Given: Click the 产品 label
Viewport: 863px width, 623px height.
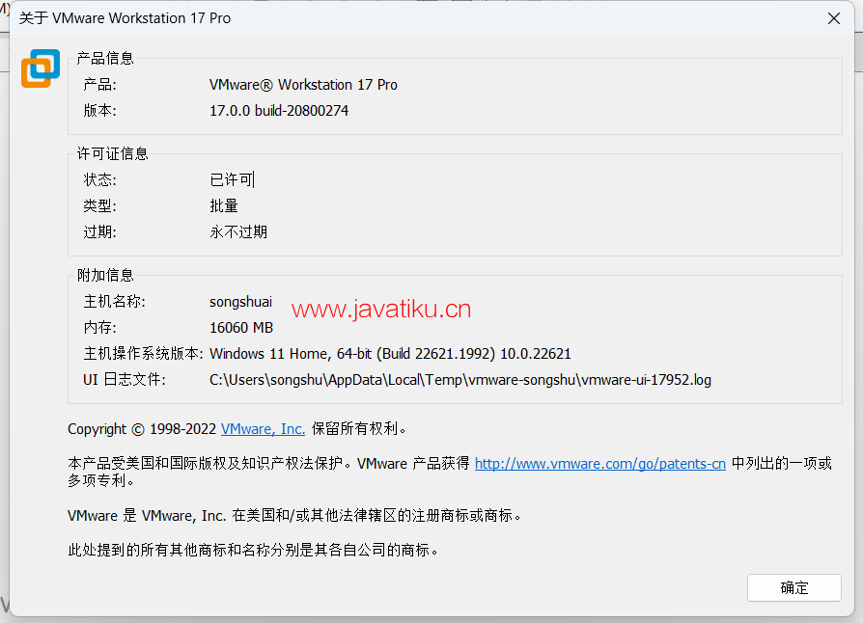Looking at the screenshot, I should point(99,85).
